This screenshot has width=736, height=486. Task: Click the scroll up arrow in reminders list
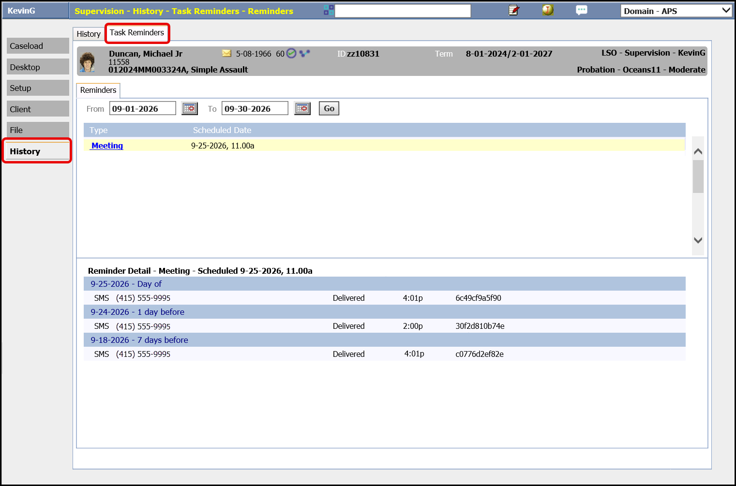coord(698,151)
